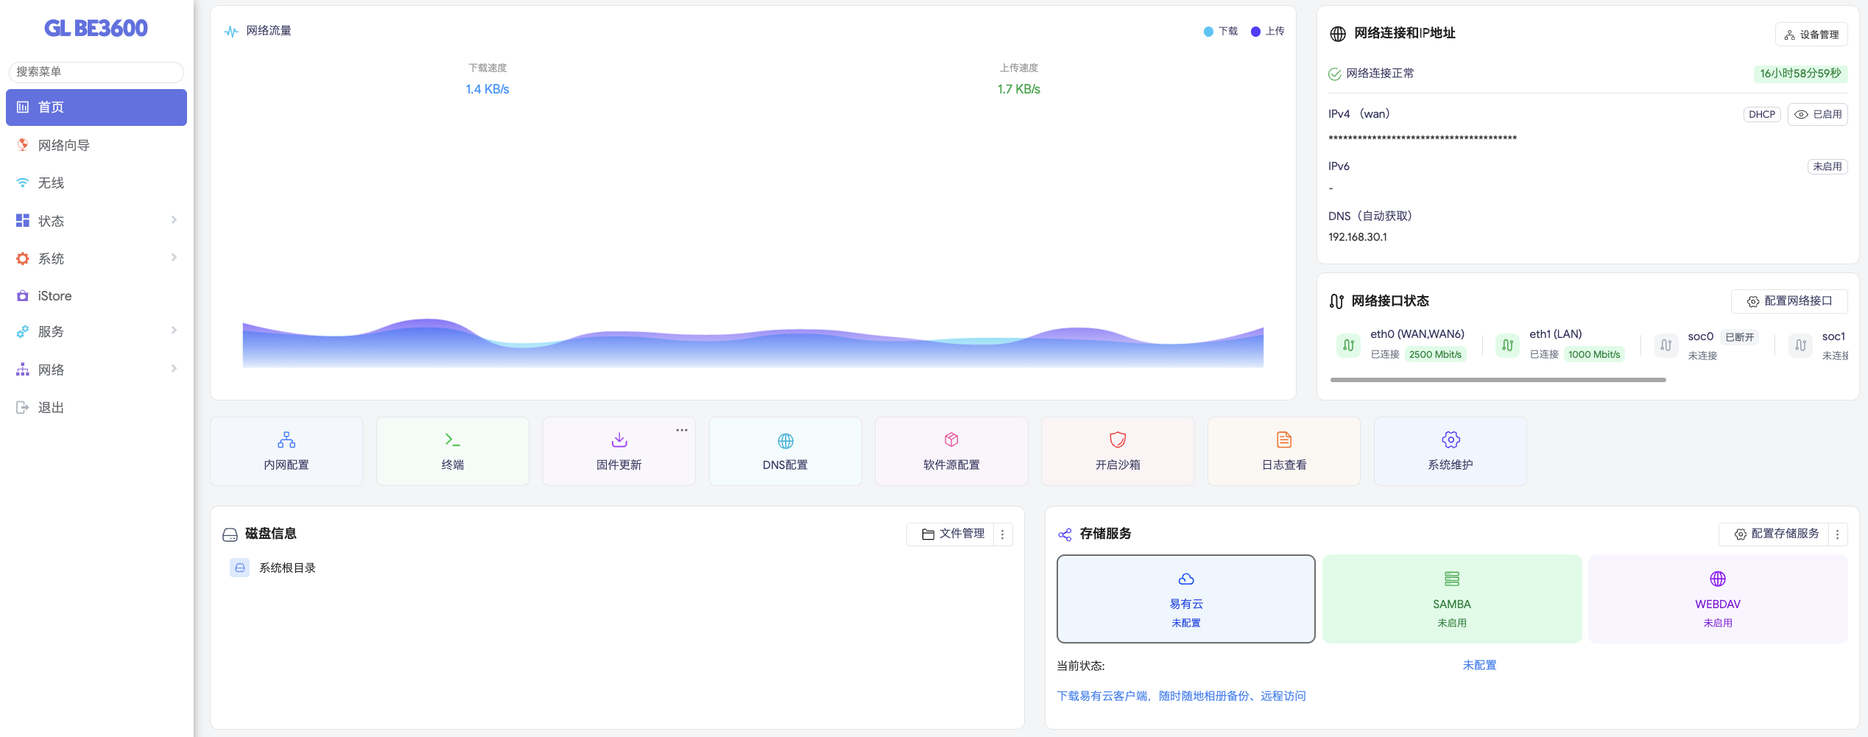Viewport: 1868px width, 737px height.
Task: Toggle the IPv4 已启用 eye visibility button
Action: tap(1817, 115)
